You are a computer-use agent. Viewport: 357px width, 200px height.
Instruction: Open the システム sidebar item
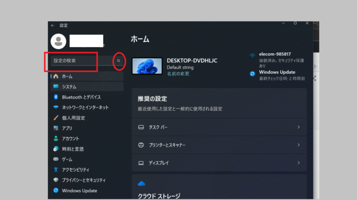[87, 87]
